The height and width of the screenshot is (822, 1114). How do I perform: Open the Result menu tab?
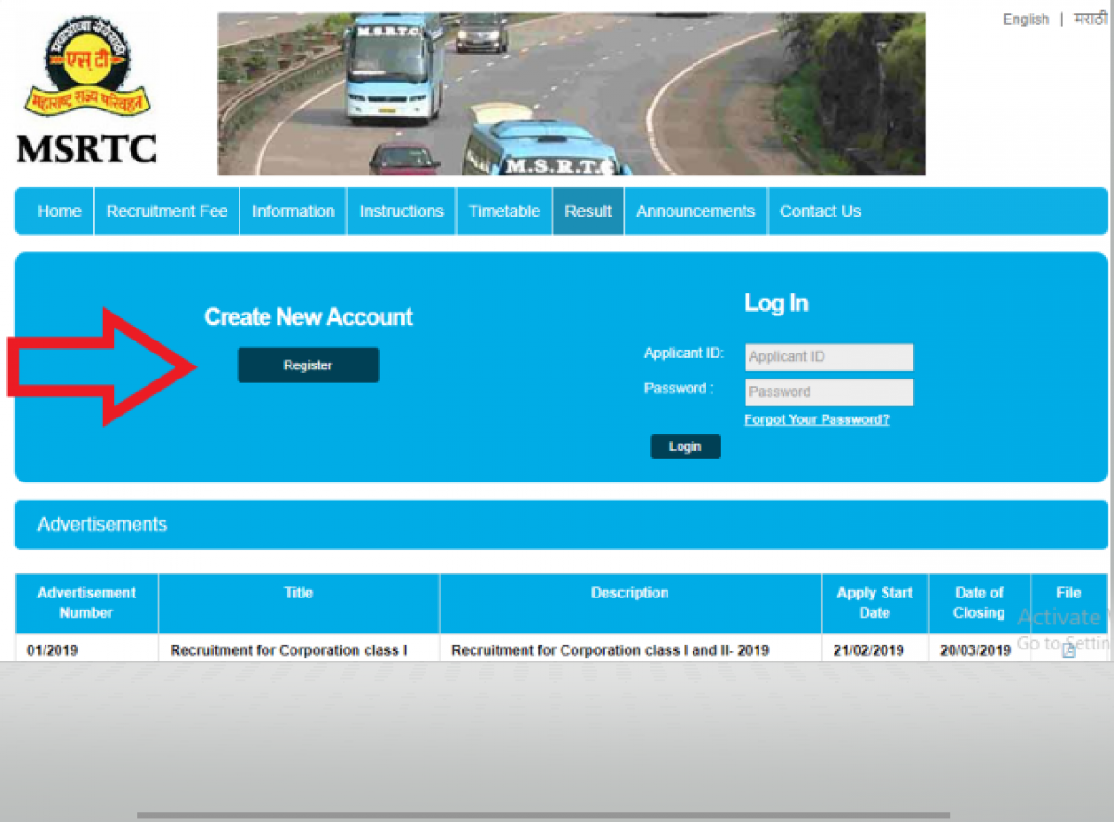click(x=588, y=212)
